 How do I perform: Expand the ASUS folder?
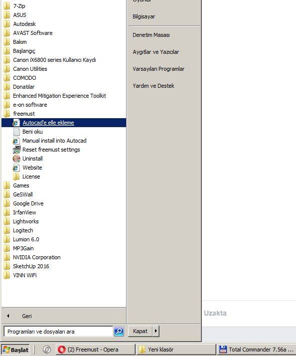(x=19, y=15)
